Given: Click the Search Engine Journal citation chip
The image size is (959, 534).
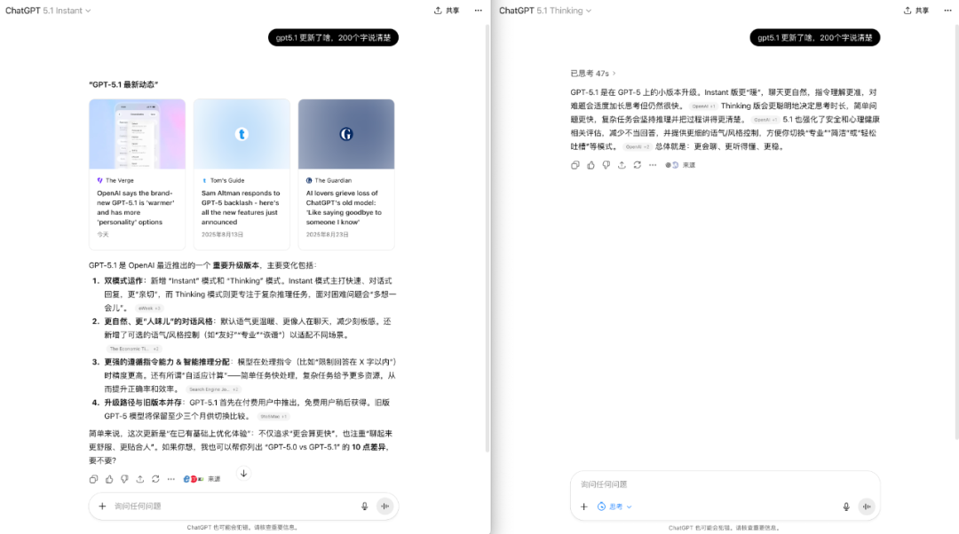Looking at the screenshot, I should coord(213,389).
